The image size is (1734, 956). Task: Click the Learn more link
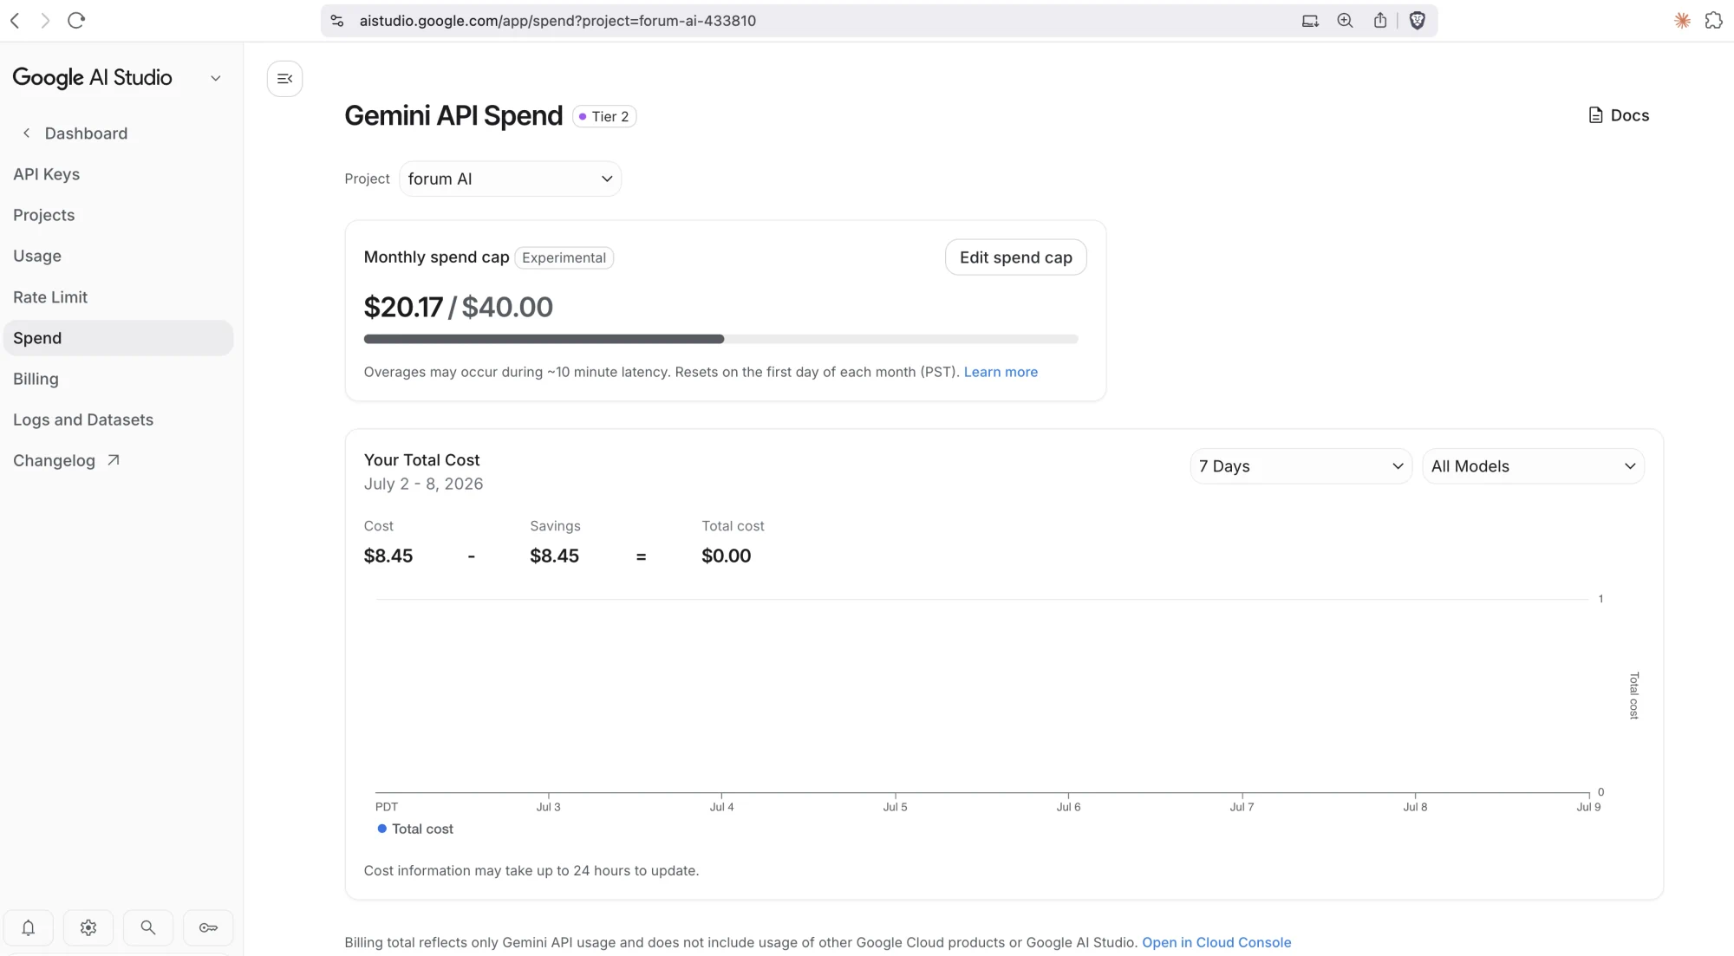pos(1001,372)
